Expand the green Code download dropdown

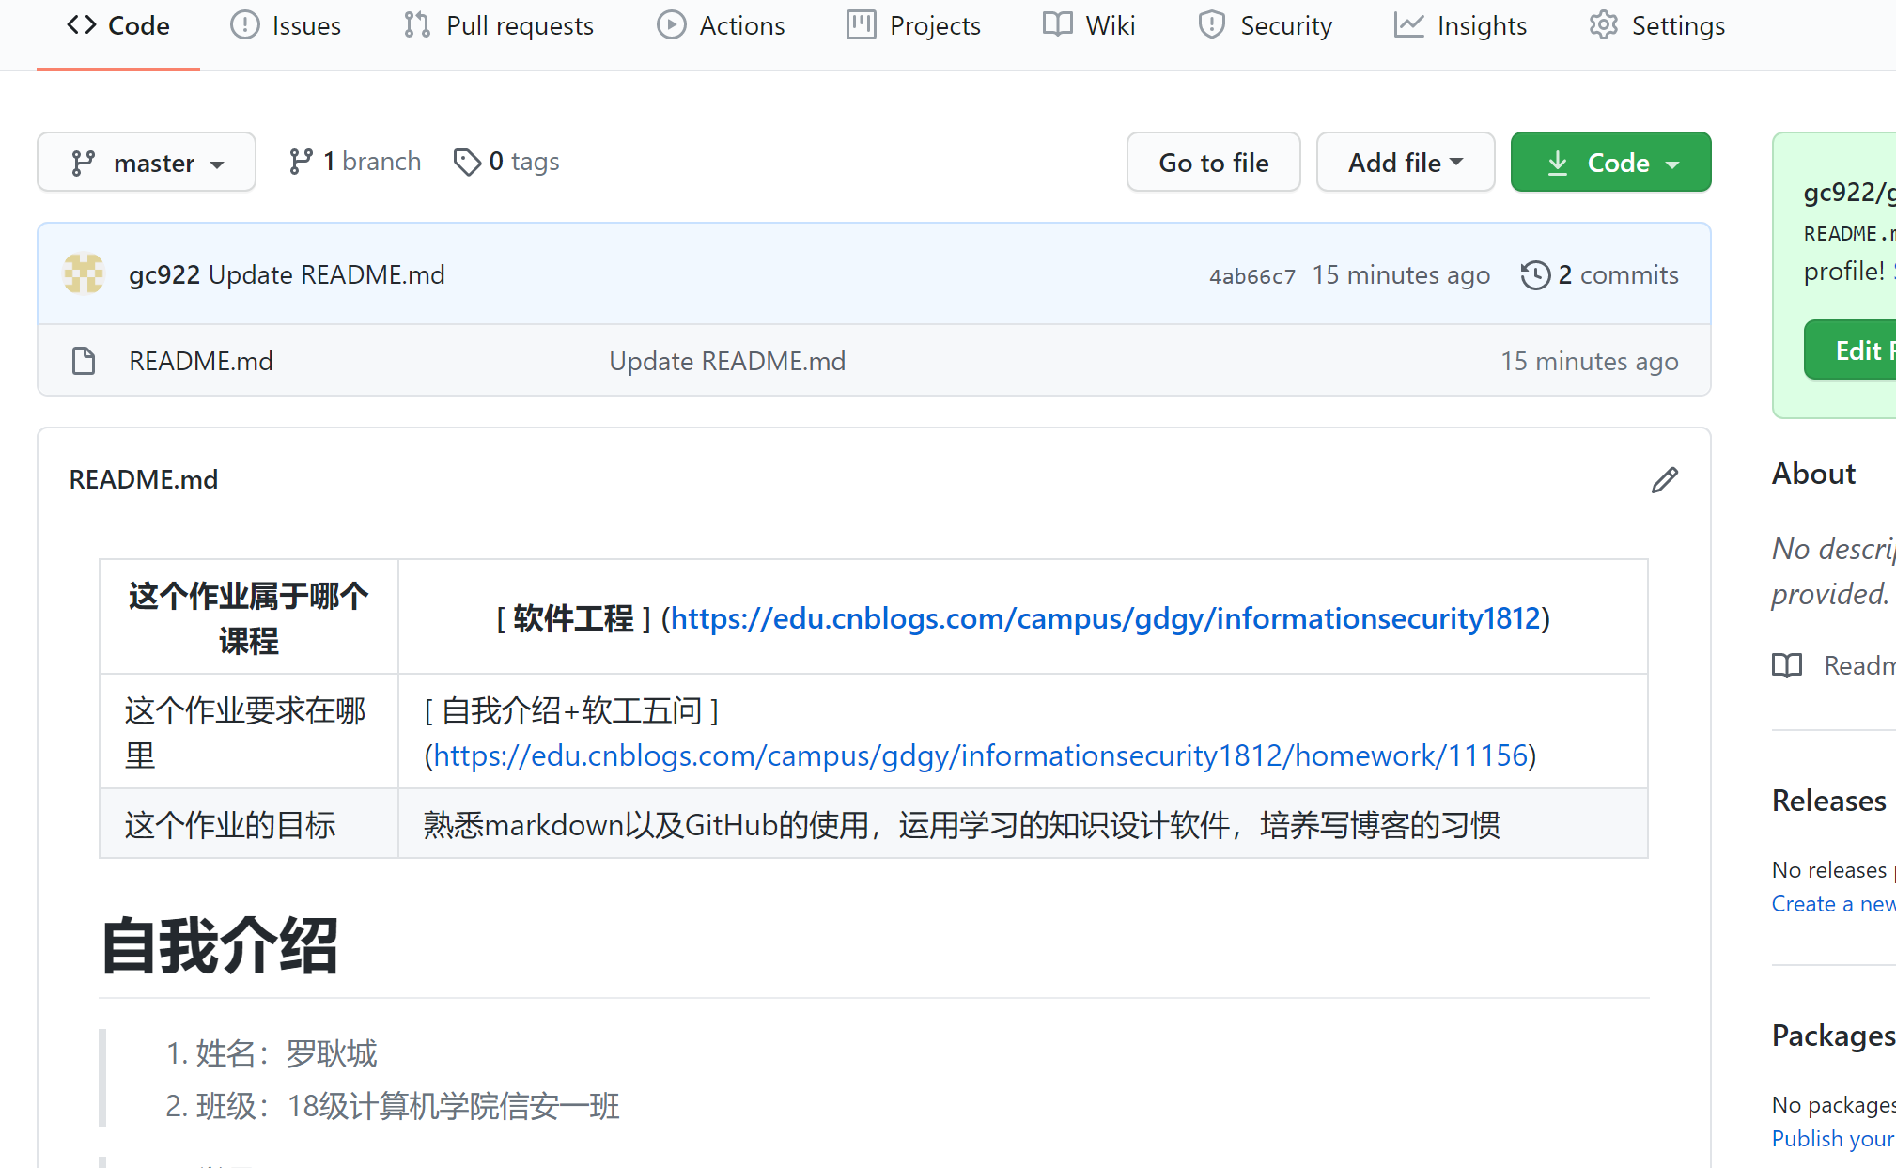(1610, 163)
